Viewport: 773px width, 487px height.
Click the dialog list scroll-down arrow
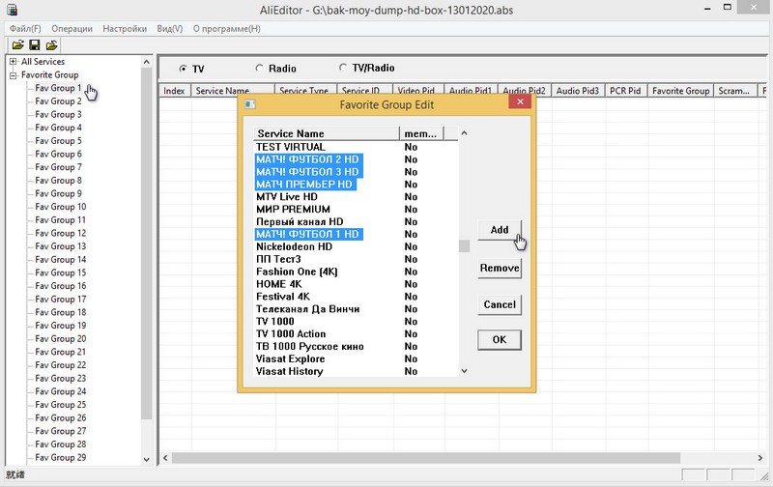(x=464, y=371)
